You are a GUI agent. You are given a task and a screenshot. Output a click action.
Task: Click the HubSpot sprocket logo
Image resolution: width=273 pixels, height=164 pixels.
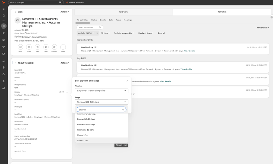(x=4, y=2)
